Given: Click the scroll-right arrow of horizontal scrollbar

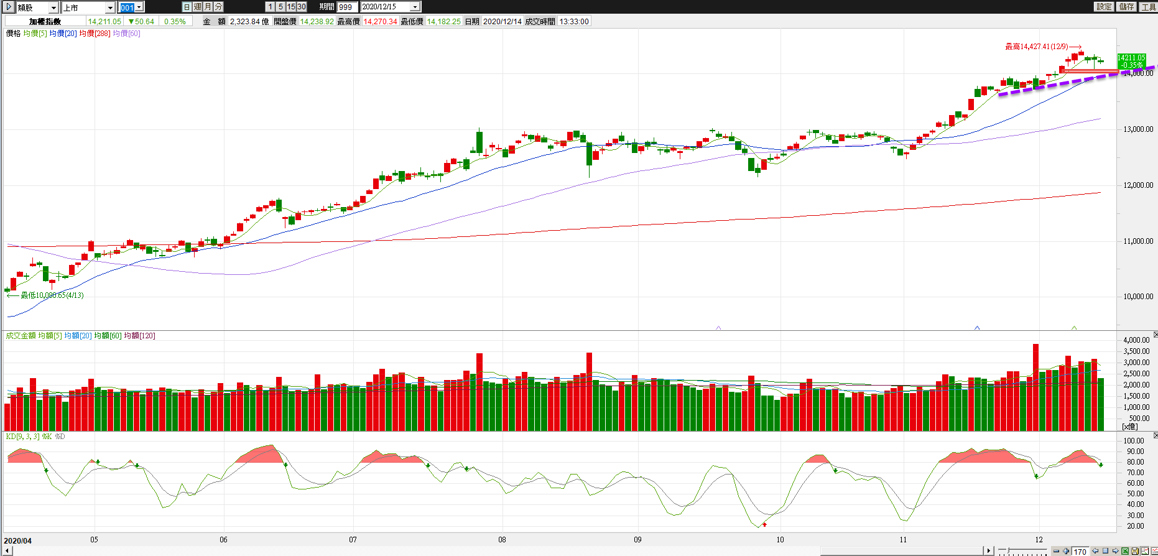Looking at the screenshot, I should click(x=989, y=551).
